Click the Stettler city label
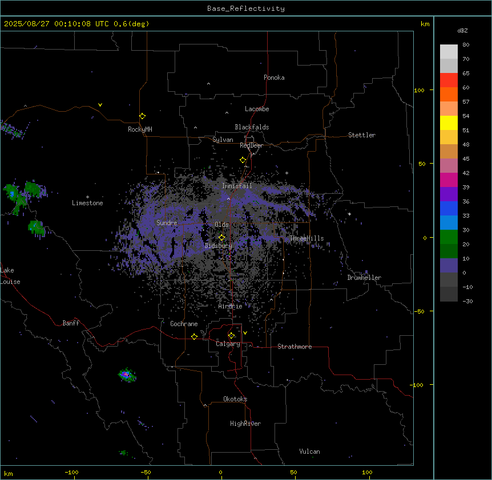The width and height of the screenshot is (492, 480). (362, 135)
